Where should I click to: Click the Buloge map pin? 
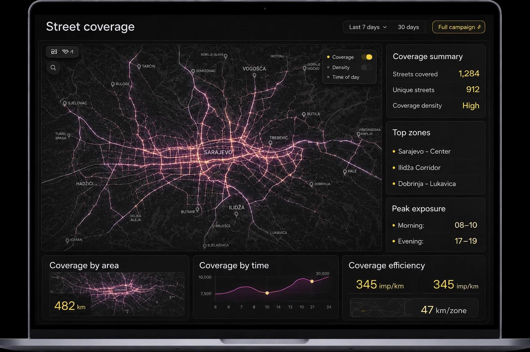[x=113, y=84]
